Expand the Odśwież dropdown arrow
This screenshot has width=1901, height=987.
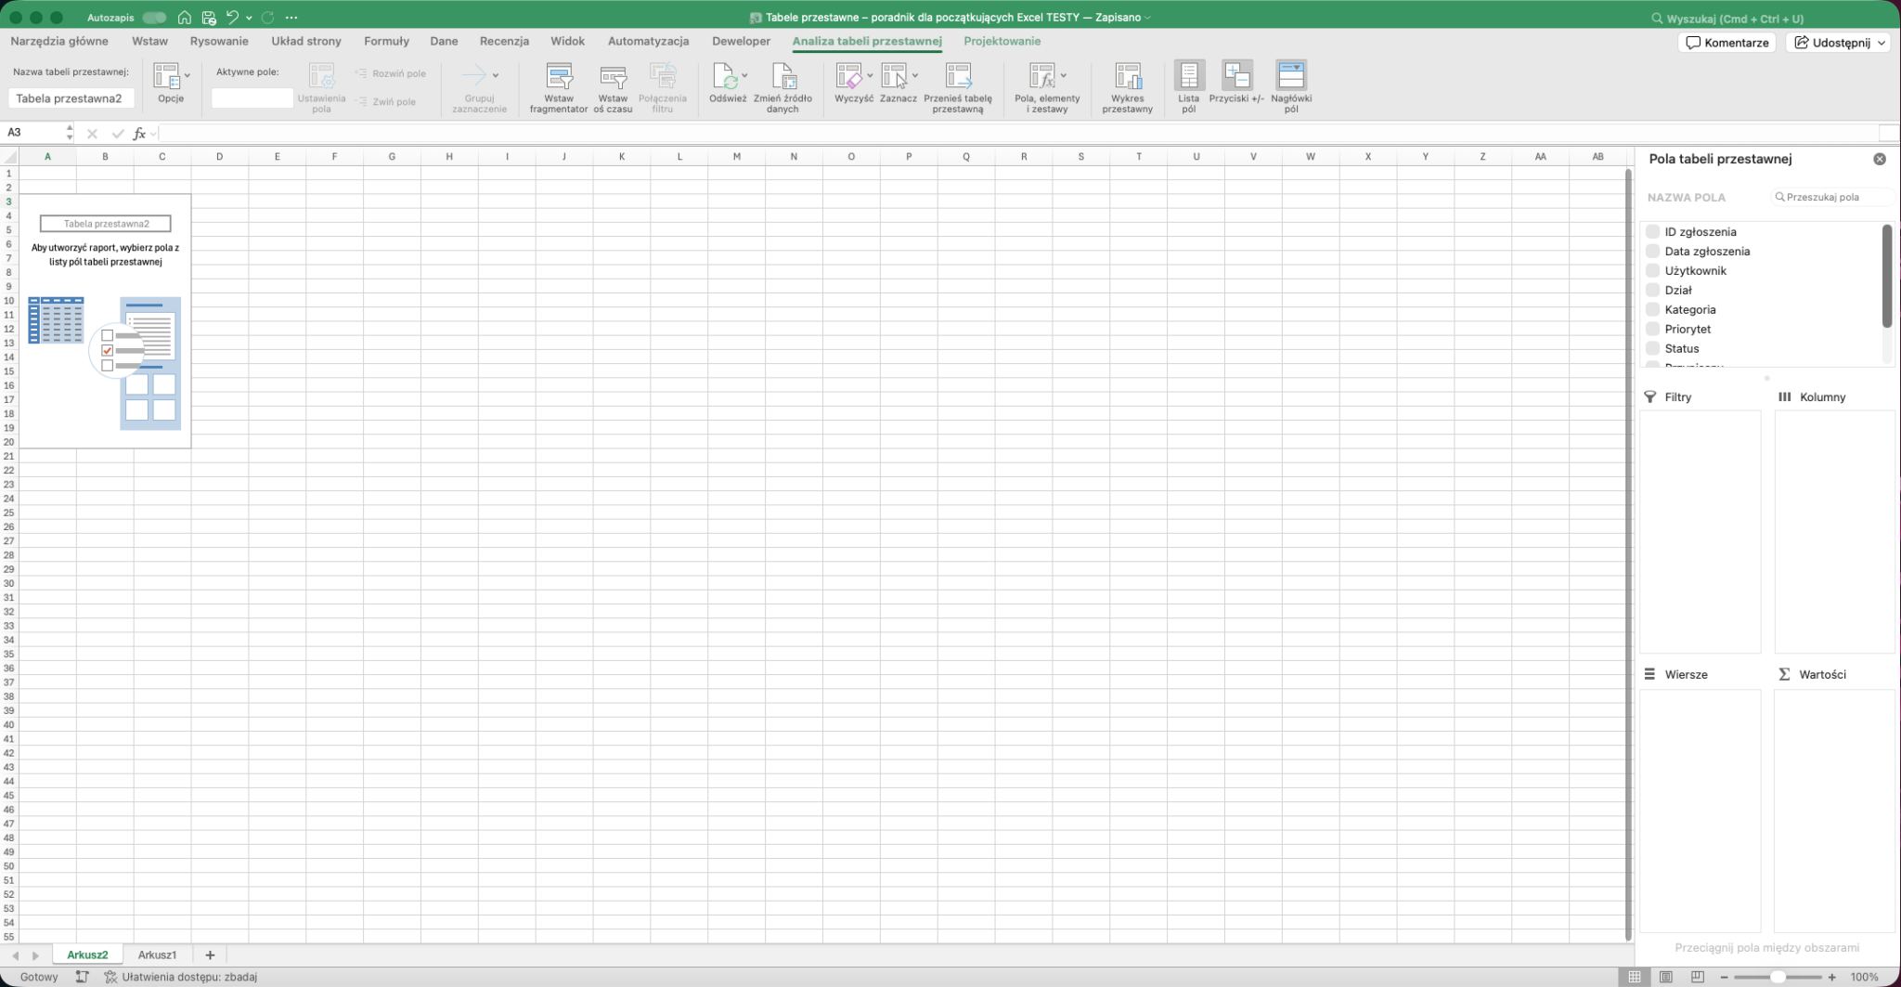(744, 75)
